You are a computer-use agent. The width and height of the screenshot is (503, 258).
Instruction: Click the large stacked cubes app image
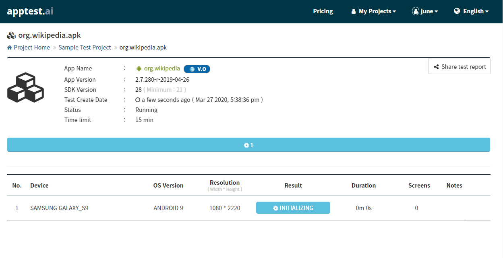pos(25,87)
